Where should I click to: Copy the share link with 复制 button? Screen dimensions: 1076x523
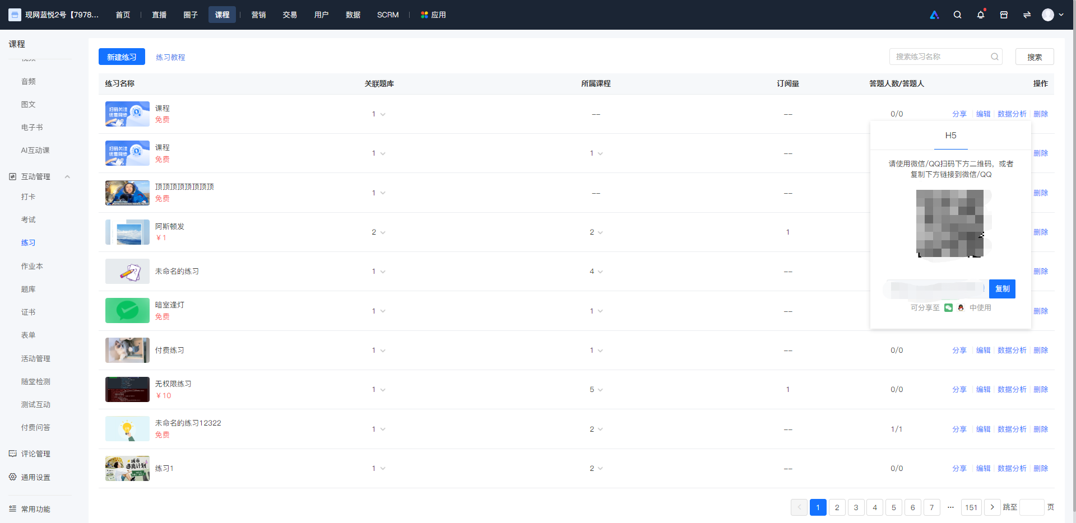(1002, 289)
